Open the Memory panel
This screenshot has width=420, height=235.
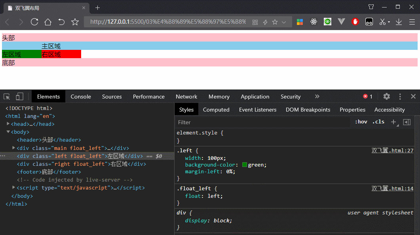(x=219, y=97)
